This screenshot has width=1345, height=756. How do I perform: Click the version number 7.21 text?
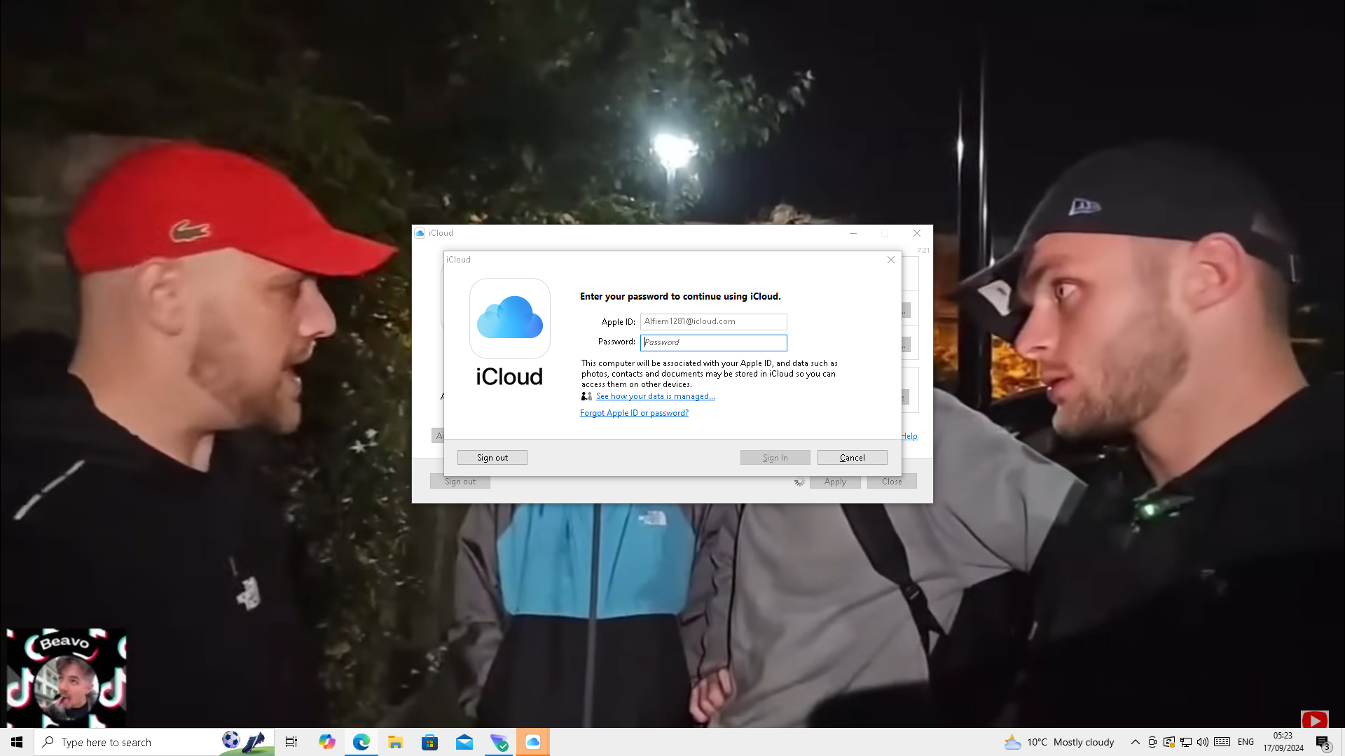click(923, 251)
